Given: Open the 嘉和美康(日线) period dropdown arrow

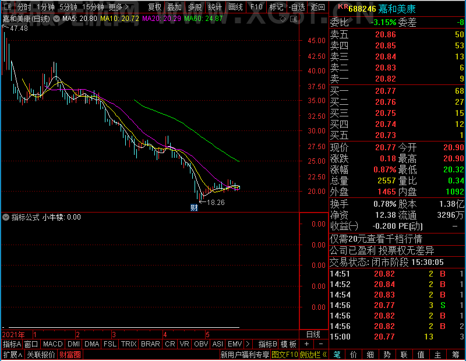Looking at the screenshot, I should click(x=56, y=19).
